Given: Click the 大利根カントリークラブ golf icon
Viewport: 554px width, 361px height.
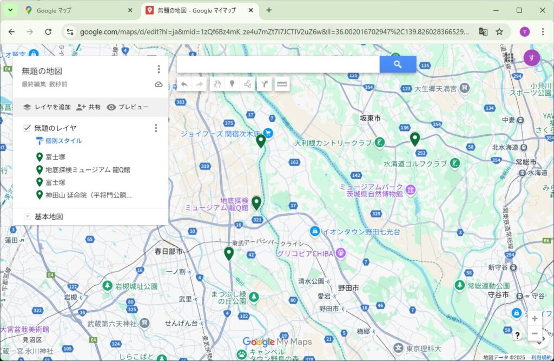Looking at the screenshot, I should click(x=379, y=142).
